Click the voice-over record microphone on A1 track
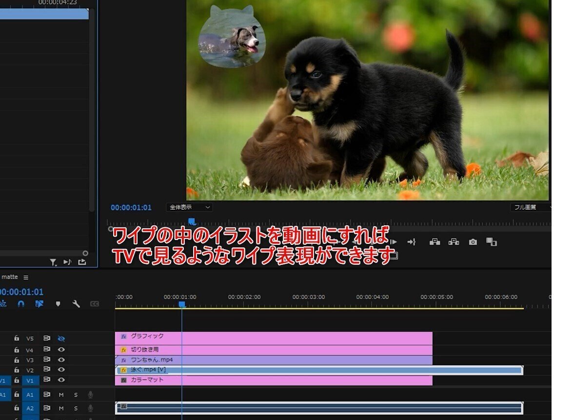 (x=90, y=395)
